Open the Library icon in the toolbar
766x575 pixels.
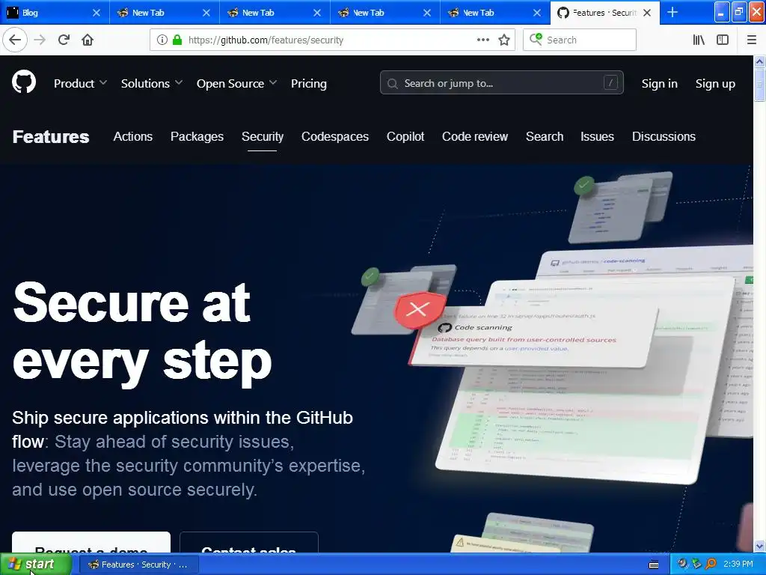tap(699, 40)
